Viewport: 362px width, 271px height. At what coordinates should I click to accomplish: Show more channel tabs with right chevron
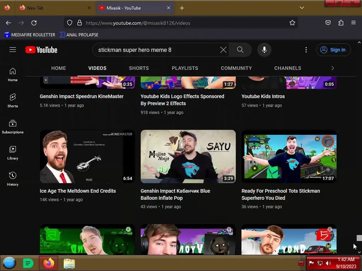click(332, 68)
